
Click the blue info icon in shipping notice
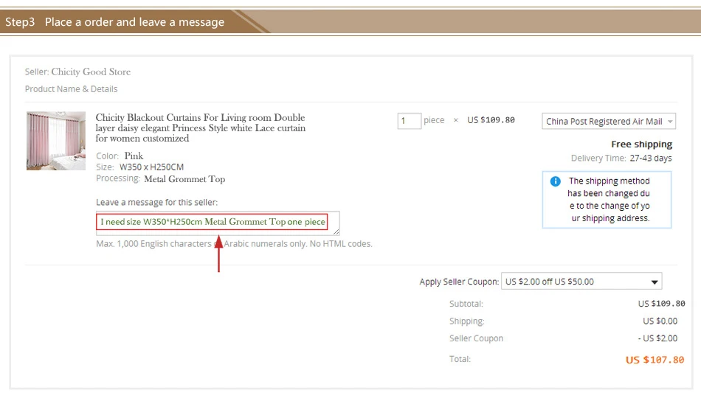coord(555,181)
